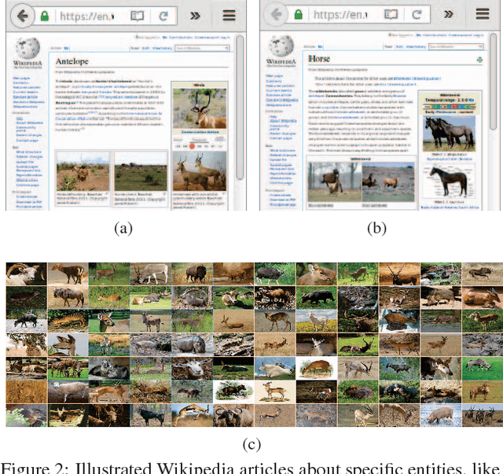Click Wikipedia globe logo on Antelope page
The width and height of the screenshot is (503, 474).
[28, 48]
